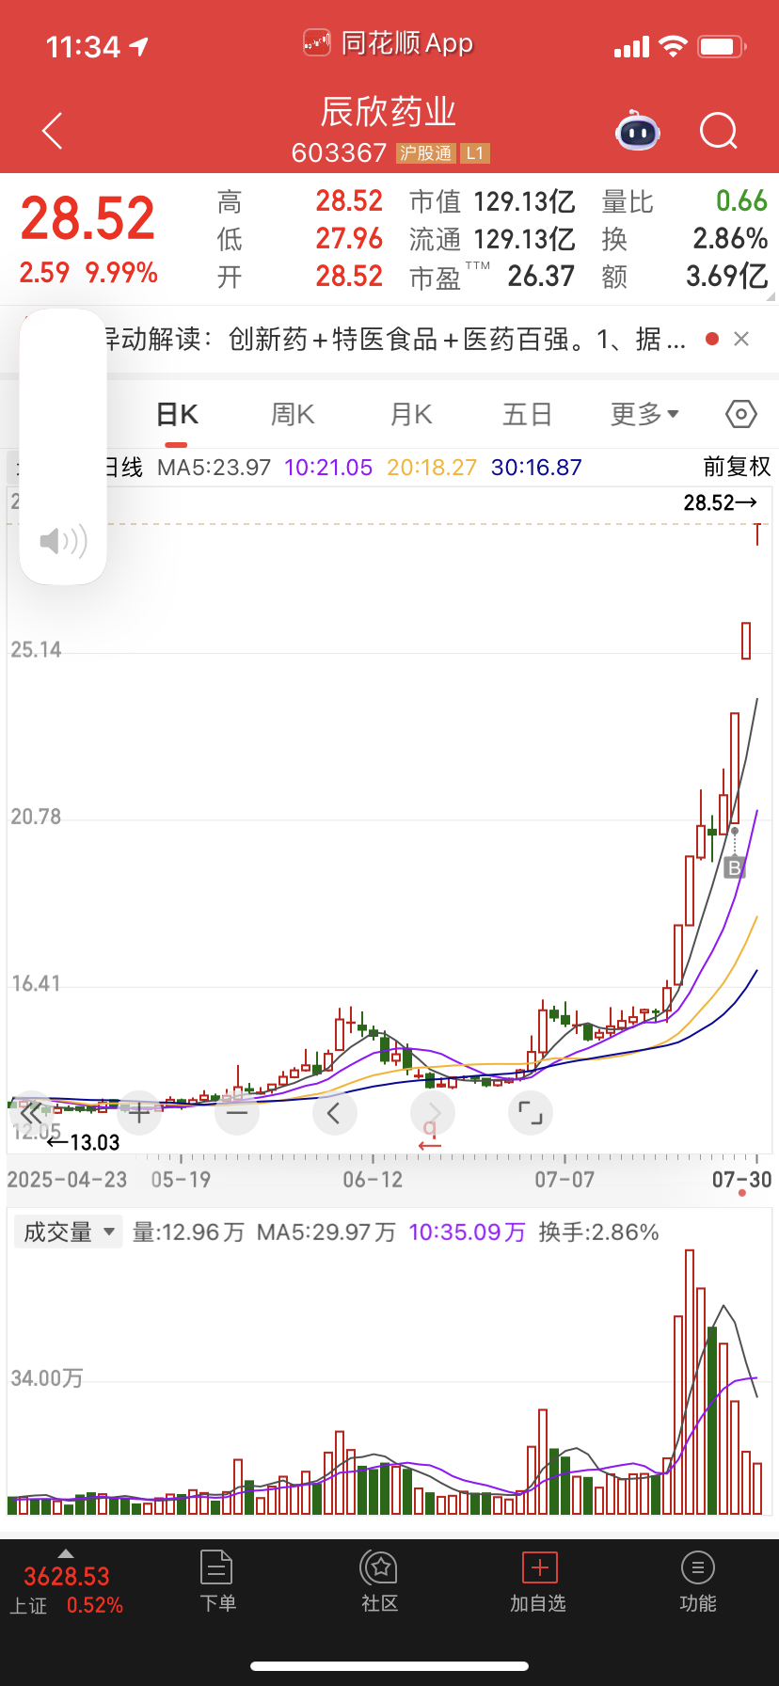Tap the 量:12.96万 volume label

(188, 1233)
